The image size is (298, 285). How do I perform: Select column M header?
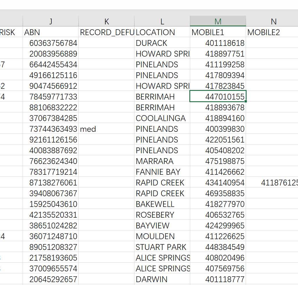(218, 21)
